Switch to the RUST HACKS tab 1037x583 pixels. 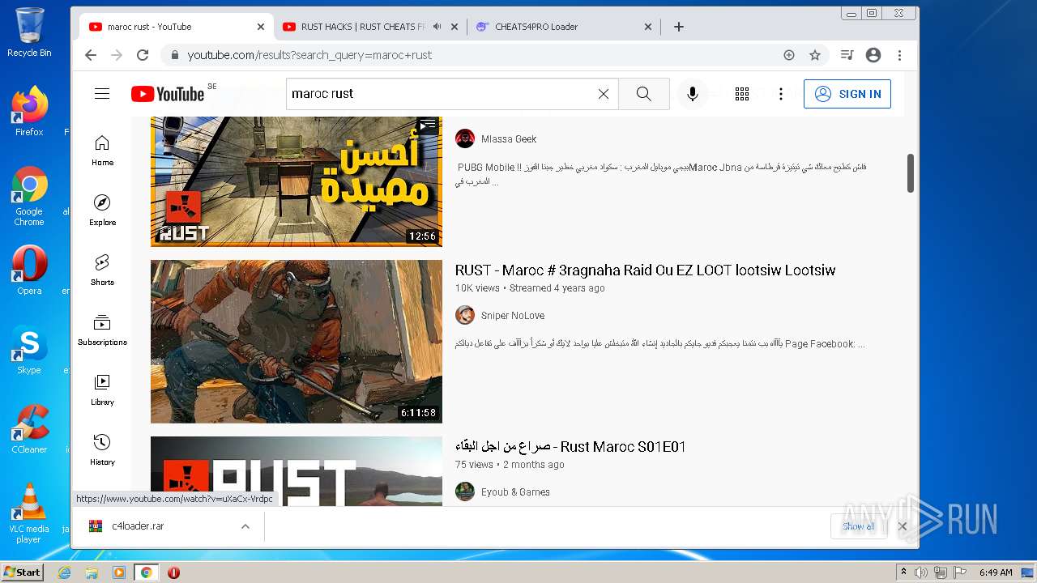(x=363, y=27)
